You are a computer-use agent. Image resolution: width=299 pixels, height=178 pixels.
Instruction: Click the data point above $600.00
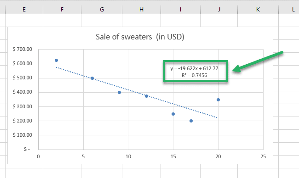(56, 60)
